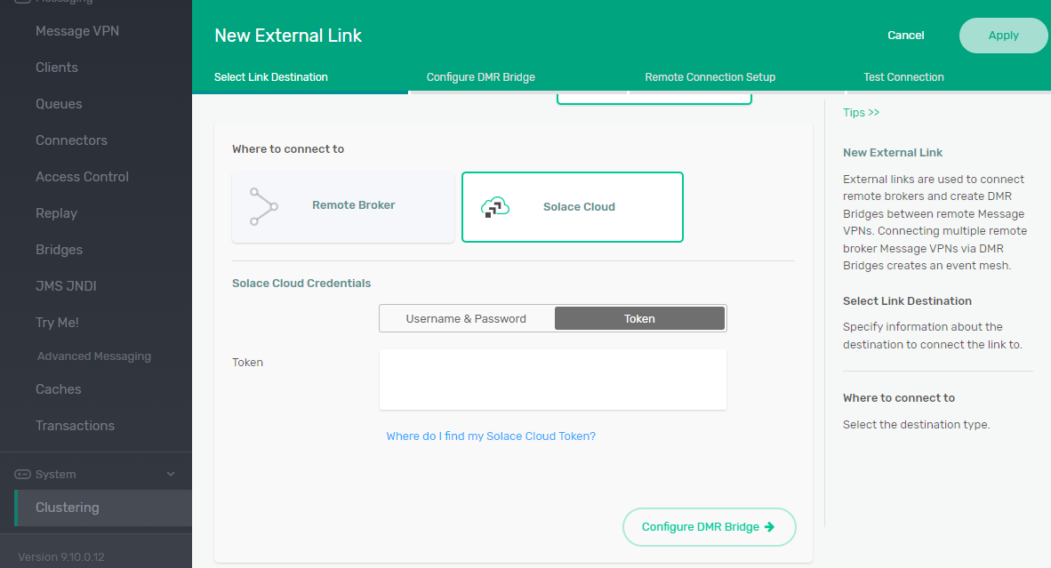Image resolution: width=1051 pixels, height=568 pixels.
Task: Open Transactions in sidebar
Action: click(75, 426)
